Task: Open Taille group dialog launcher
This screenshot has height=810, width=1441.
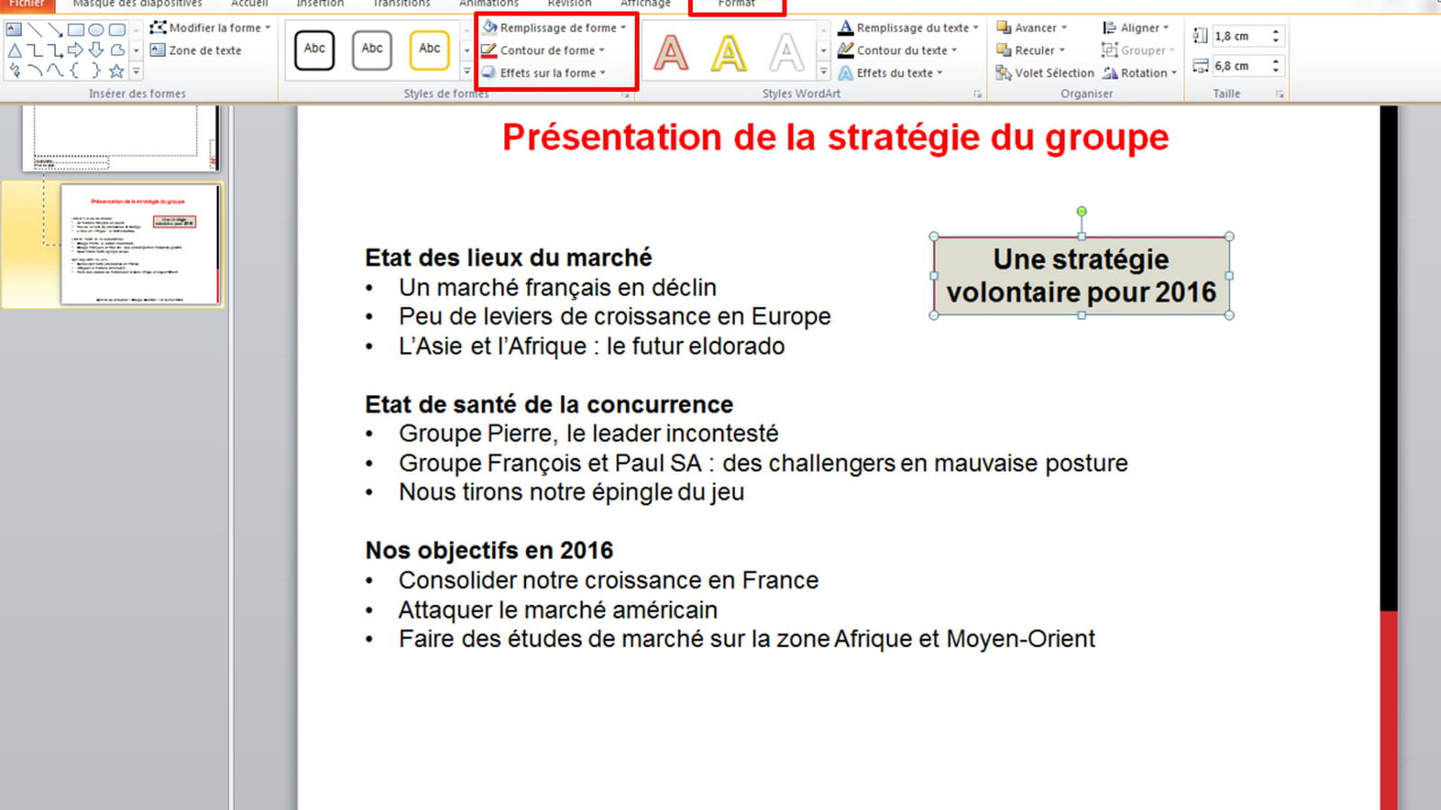Action: 1279,94
